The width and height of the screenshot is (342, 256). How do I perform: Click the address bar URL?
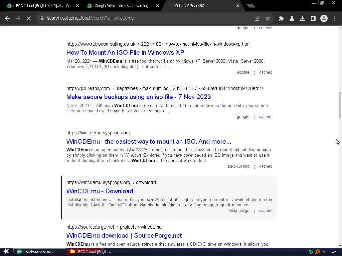(x=91, y=18)
